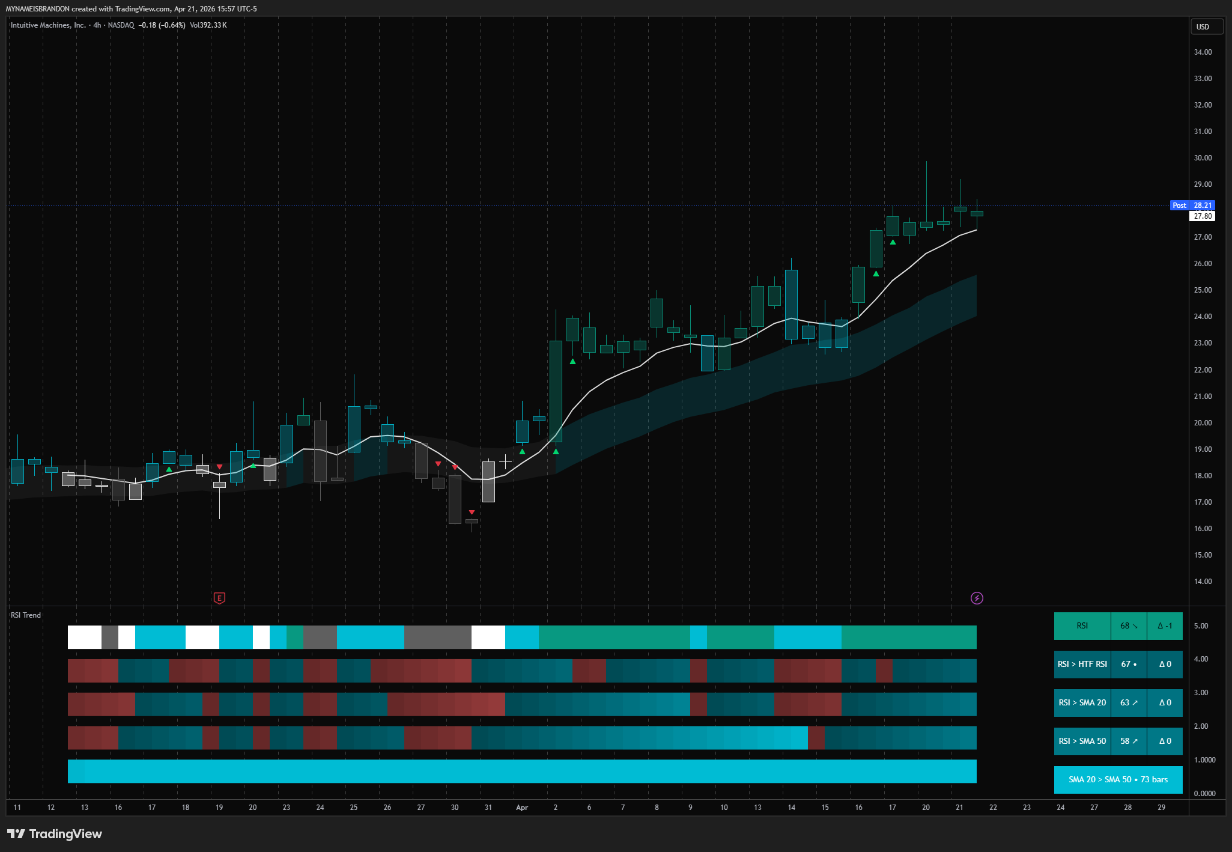The image size is (1232, 852).
Task: Click the RSI > SMA 50 row label
Action: [1082, 741]
